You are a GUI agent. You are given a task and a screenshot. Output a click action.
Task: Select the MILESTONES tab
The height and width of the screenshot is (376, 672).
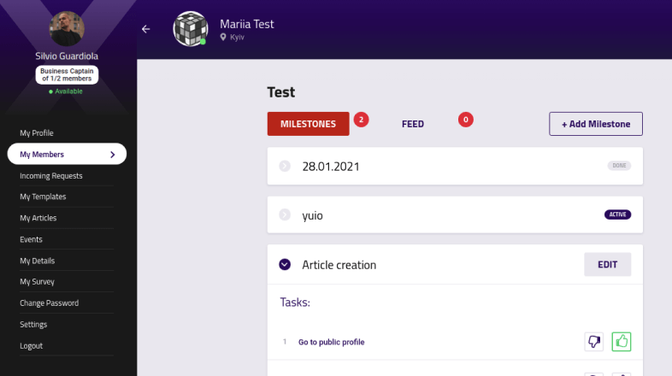click(308, 124)
